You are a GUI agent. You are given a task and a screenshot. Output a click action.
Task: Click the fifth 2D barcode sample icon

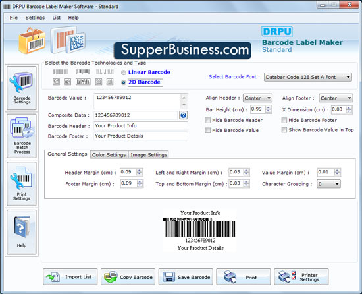click(110, 82)
